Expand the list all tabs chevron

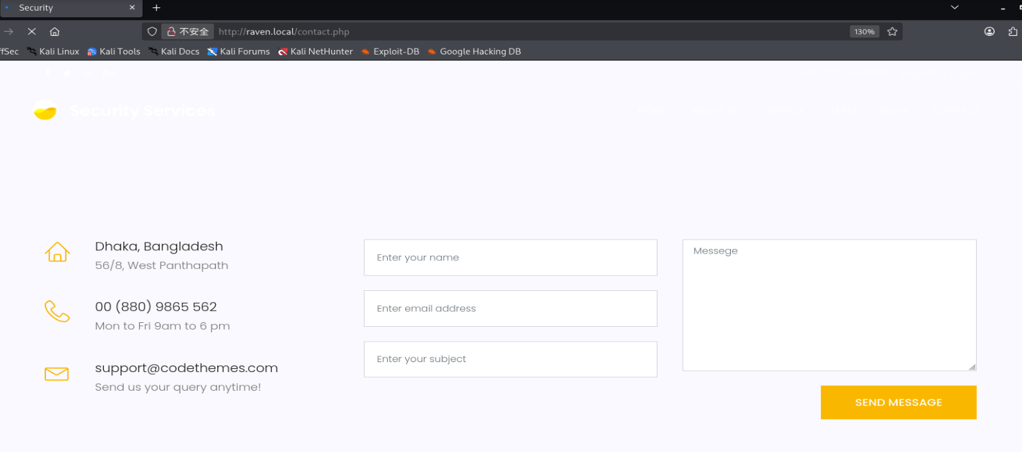coord(955,7)
